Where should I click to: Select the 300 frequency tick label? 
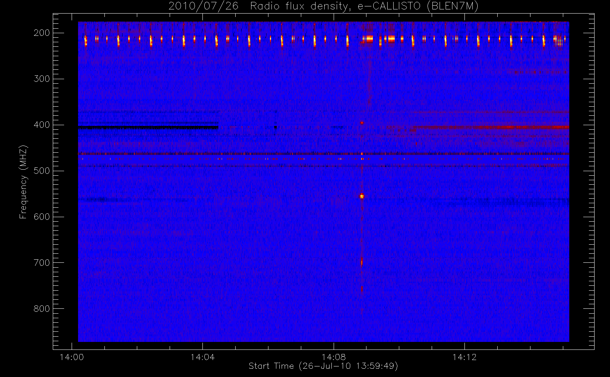(42, 79)
